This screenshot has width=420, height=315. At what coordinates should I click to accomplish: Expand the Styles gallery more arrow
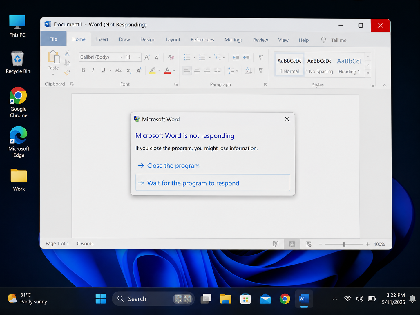pyautogui.click(x=368, y=73)
